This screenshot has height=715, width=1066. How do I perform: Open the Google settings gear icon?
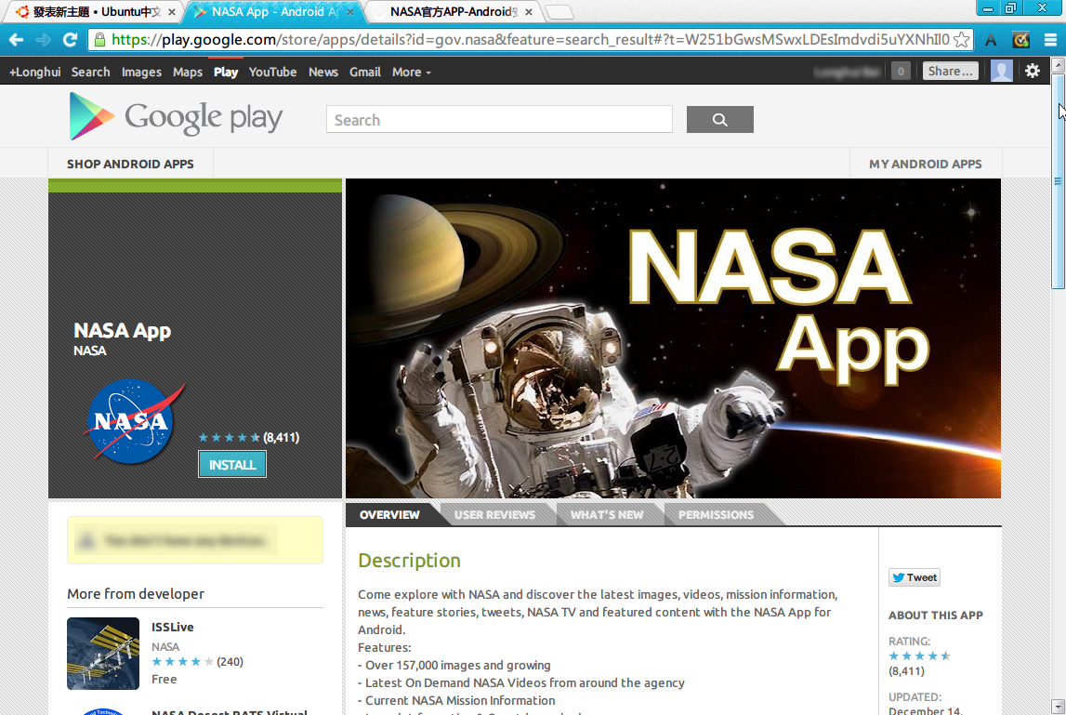(x=1032, y=71)
